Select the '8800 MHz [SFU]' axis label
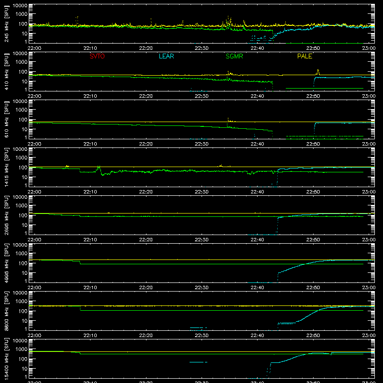 [x=7, y=311]
